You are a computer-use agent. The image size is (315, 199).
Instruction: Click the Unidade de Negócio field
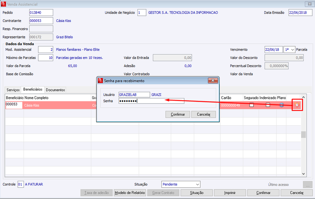click(x=142, y=13)
